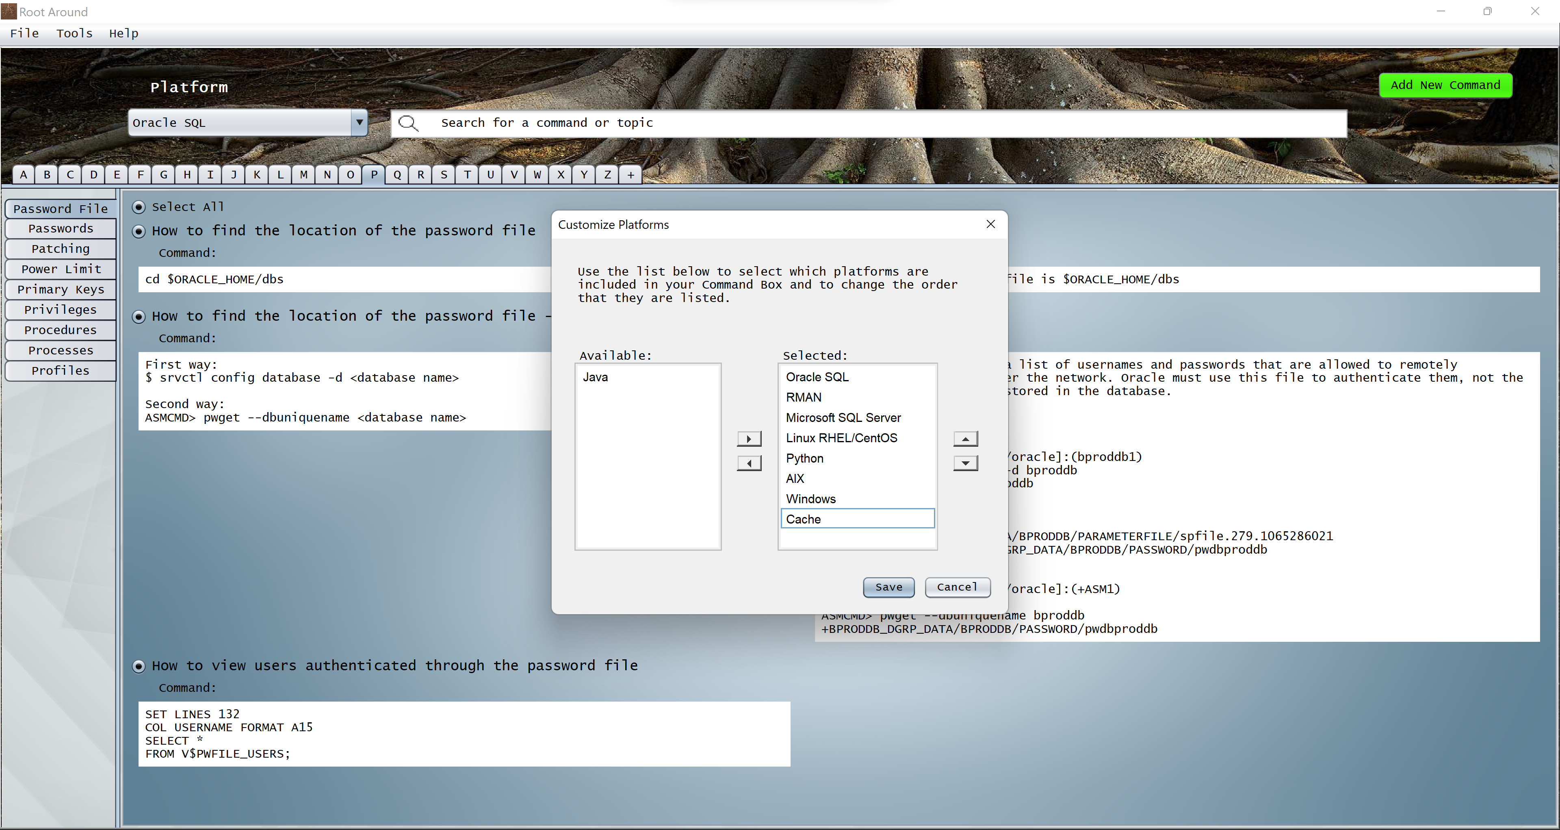Click the Root Around app icon
The height and width of the screenshot is (830, 1560).
tap(9, 11)
